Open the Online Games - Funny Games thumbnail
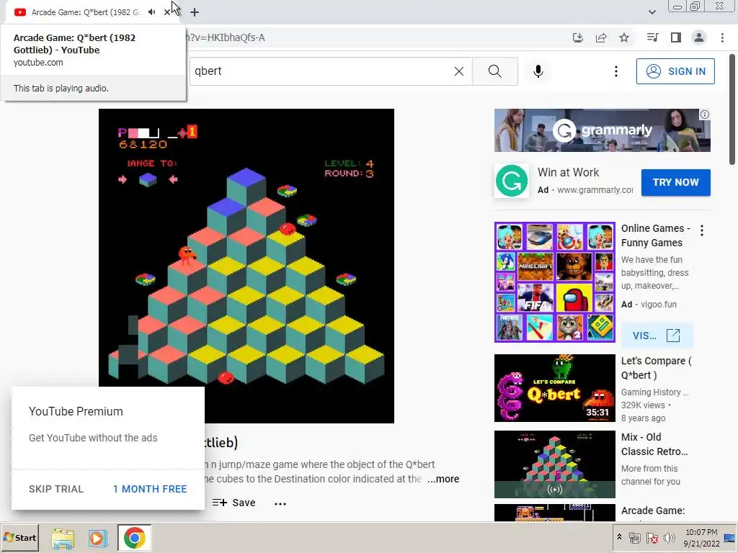 point(555,282)
